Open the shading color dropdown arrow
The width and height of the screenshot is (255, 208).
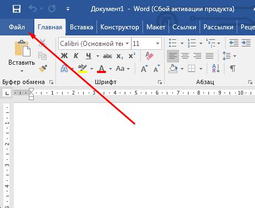pyautogui.click(x=182, y=69)
